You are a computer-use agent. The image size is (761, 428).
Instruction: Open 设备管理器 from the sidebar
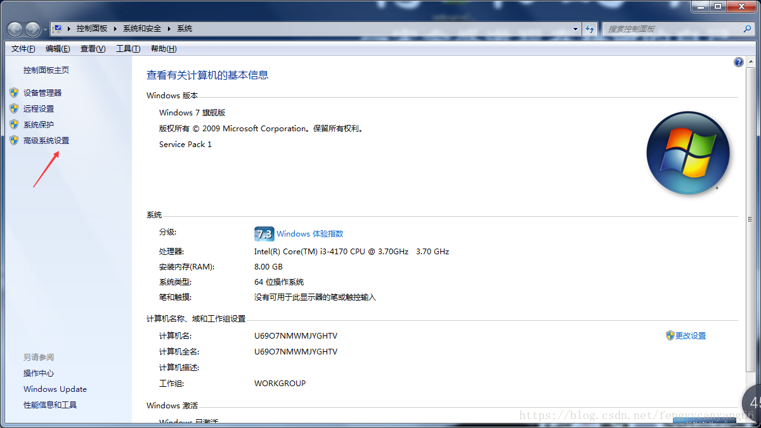(x=42, y=93)
